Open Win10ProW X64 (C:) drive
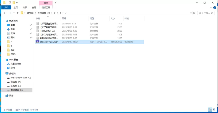Viewport: 218px width, 113px height. [x=21, y=78]
